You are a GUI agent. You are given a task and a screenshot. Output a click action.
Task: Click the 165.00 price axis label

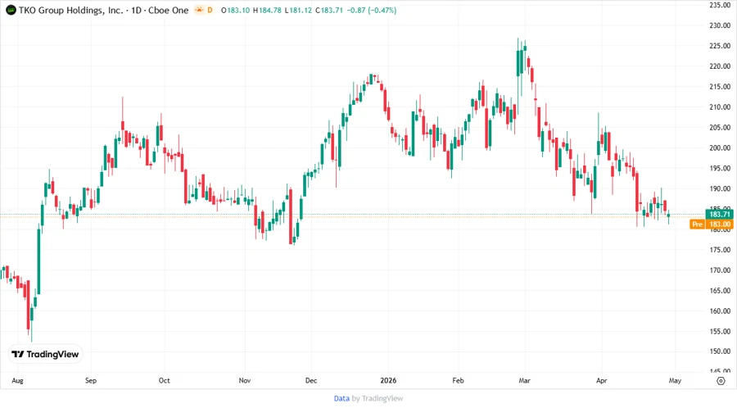point(720,291)
